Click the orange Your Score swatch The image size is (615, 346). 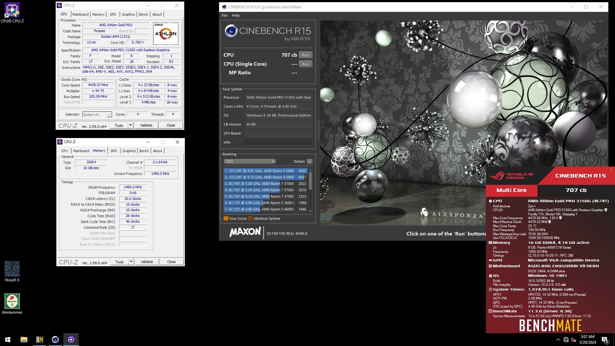click(x=226, y=218)
